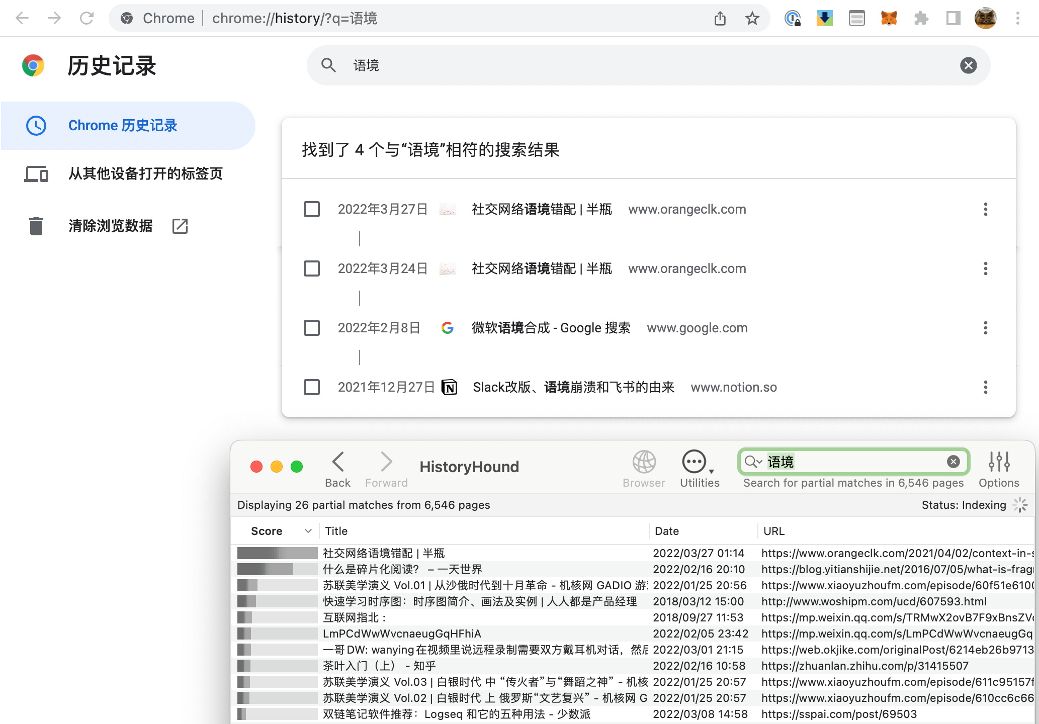
Task: Open MetaMask fox extension
Action: click(889, 19)
